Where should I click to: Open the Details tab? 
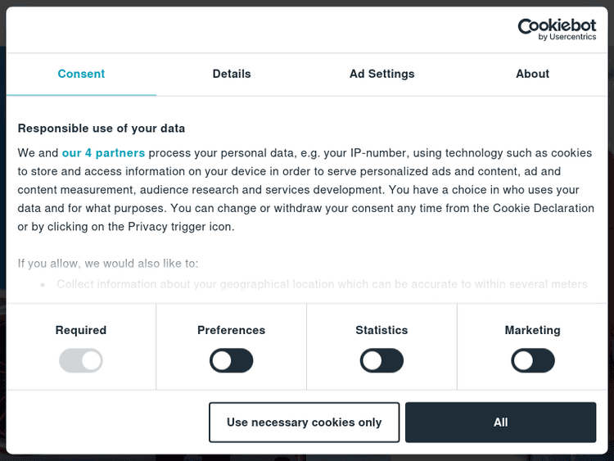232,74
